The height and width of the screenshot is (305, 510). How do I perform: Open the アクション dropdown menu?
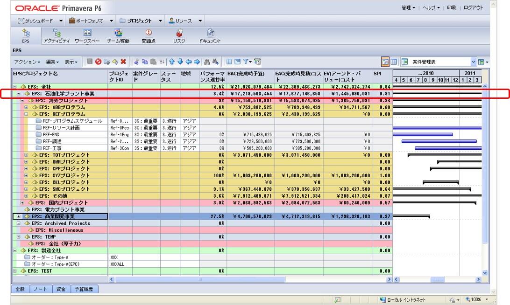click(x=27, y=62)
